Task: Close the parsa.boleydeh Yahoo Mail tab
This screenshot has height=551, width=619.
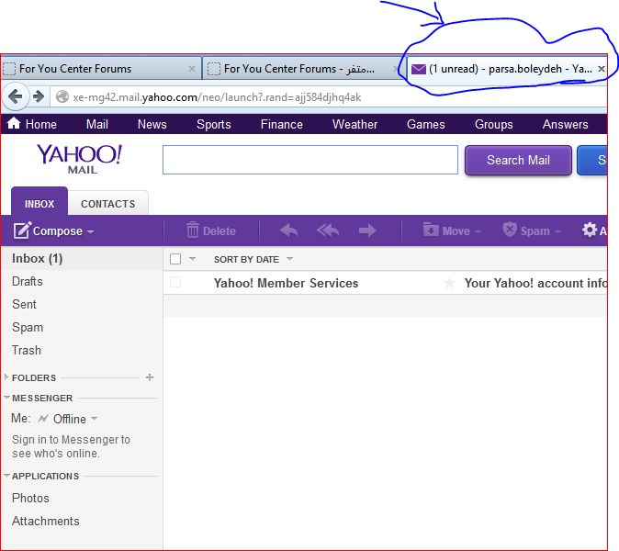Action: click(602, 69)
